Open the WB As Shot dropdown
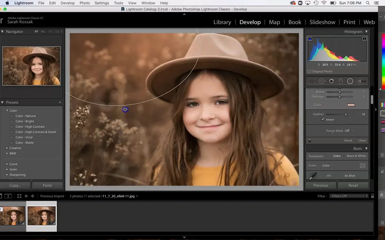The width and height of the screenshot is (385, 240). 352,176
